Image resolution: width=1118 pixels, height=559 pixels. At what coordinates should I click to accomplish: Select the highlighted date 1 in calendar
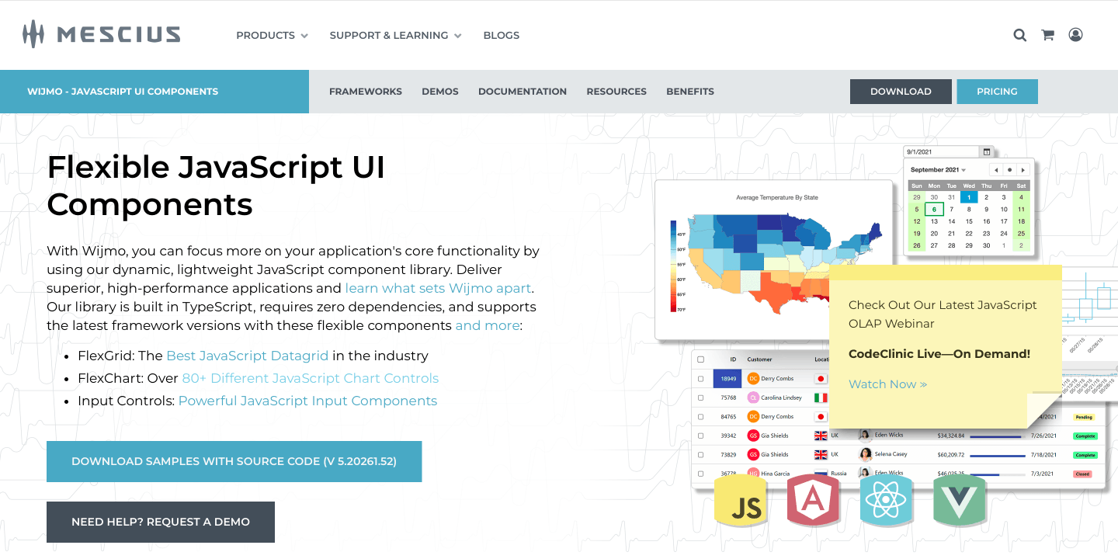tap(969, 197)
